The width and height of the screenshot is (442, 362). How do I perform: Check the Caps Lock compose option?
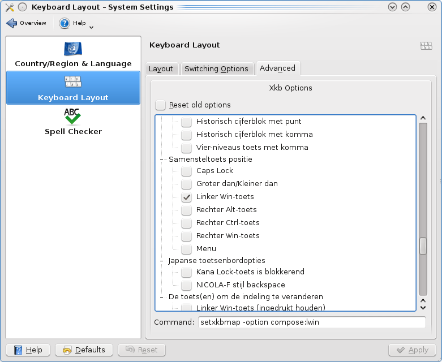pos(186,171)
